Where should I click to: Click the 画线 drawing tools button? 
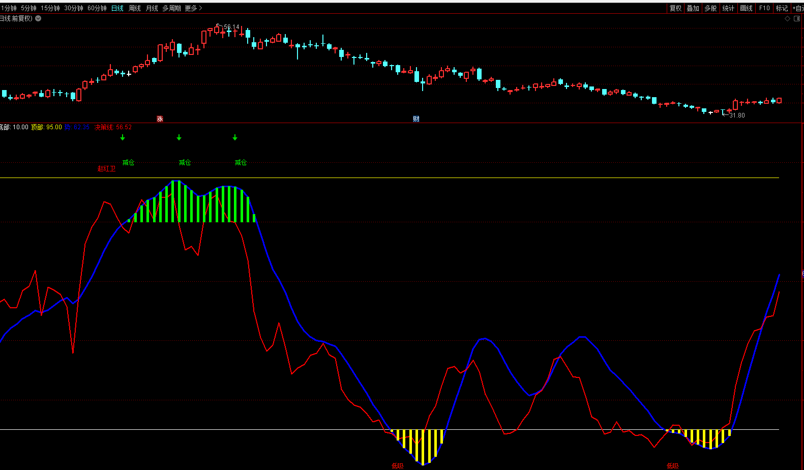pos(746,8)
